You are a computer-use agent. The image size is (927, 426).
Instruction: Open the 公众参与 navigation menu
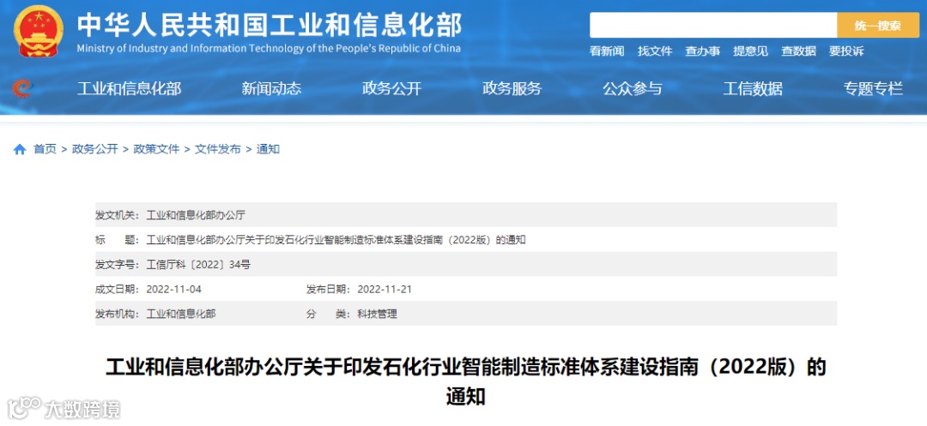pyautogui.click(x=633, y=89)
